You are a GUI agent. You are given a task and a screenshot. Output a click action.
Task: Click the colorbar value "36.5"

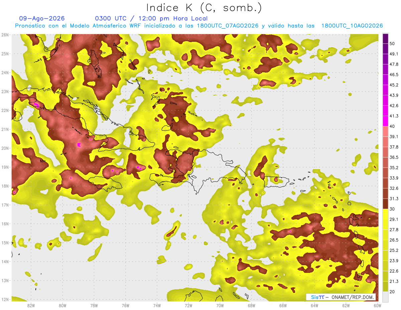point(394,157)
